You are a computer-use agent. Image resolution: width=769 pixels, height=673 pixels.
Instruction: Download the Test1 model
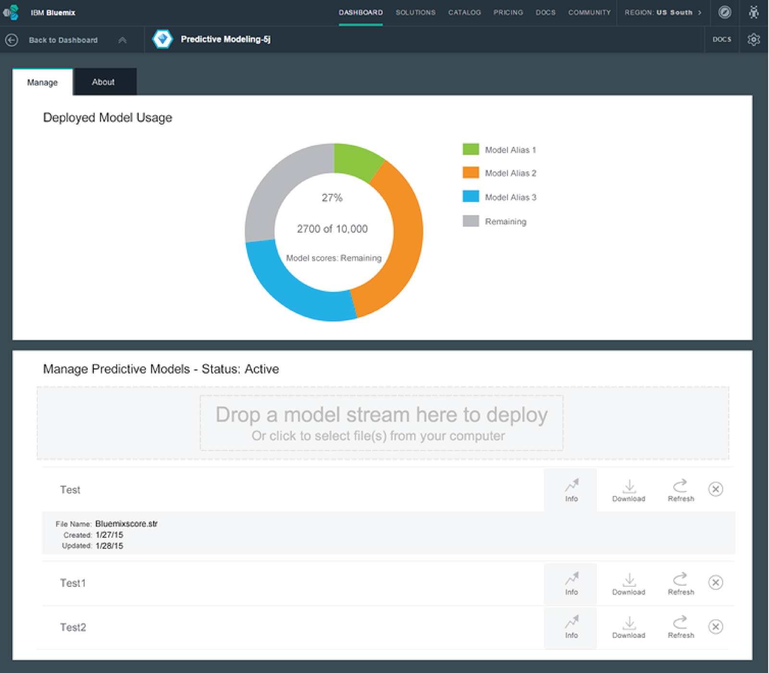(629, 584)
